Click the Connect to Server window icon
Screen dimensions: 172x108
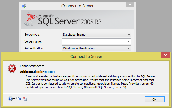(x=24, y=6)
